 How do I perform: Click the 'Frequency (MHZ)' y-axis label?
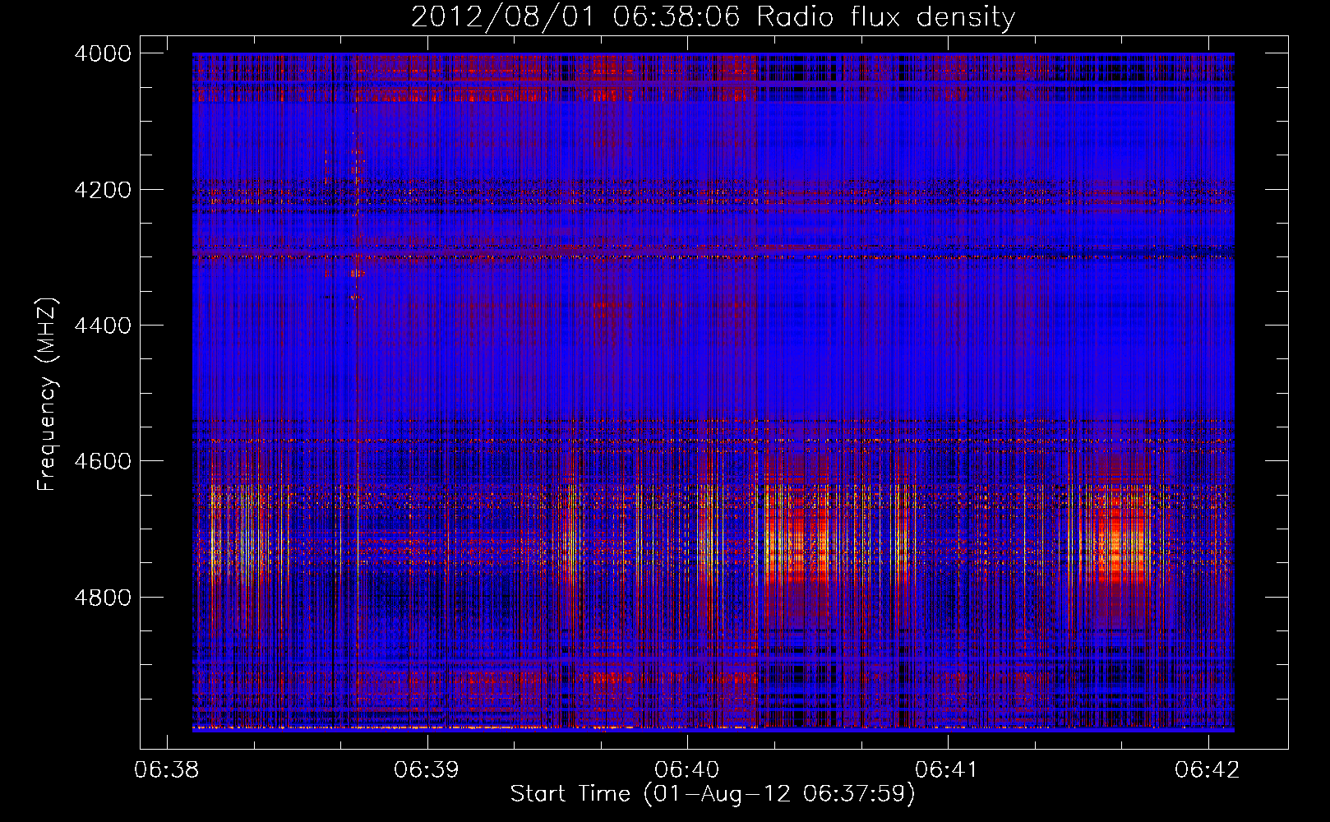click(x=47, y=395)
